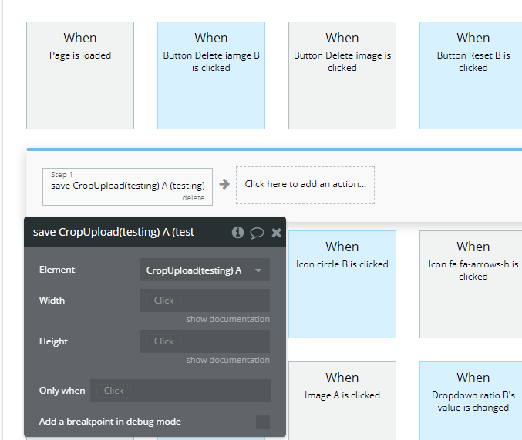The width and height of the screenshot is (522, 440).
Task: Click the info icon in the popup header
Action: [x=237, y=232]
